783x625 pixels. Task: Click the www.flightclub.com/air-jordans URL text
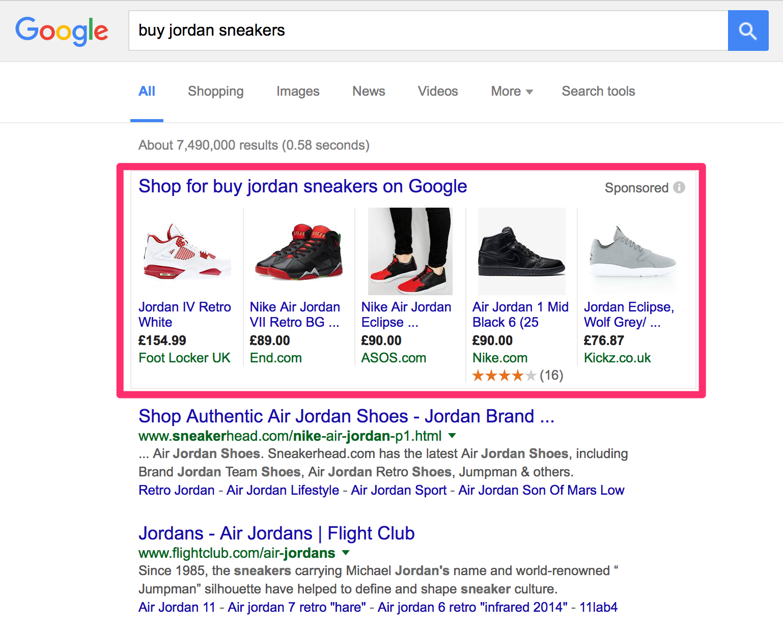coord(237,553)
